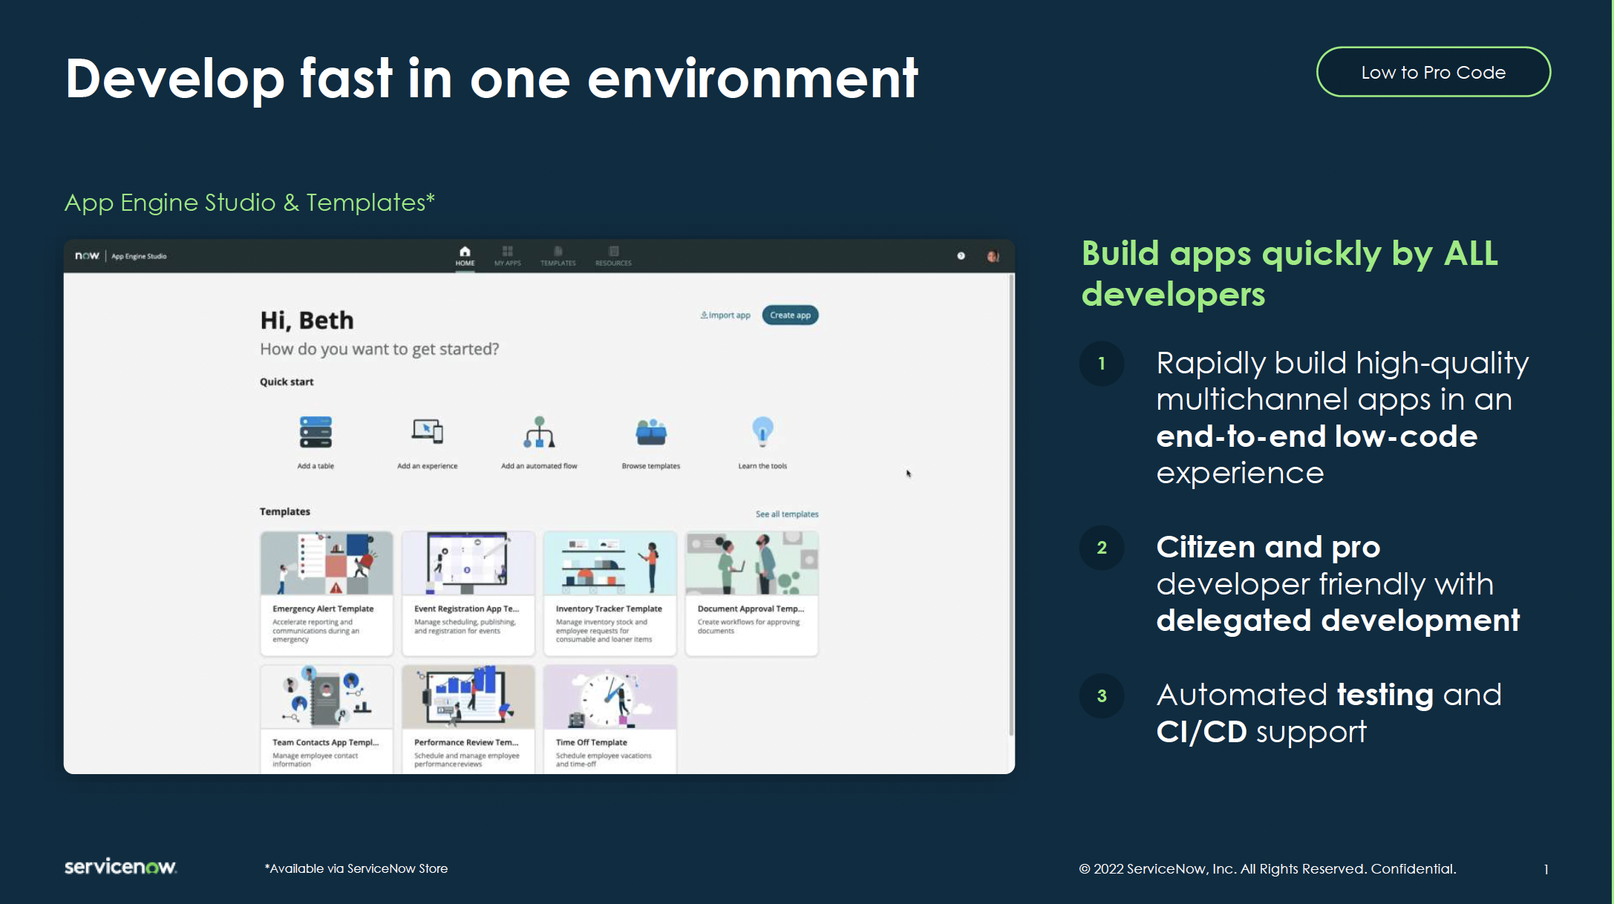The height and width of the screenshot is (904, 1614).
Task: Click the now logo in App Engine Studio
Action: (x=87, y=256)
